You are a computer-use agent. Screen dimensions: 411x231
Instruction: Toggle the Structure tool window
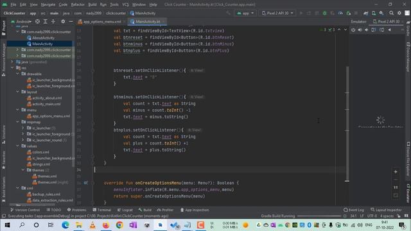[4, 135]
